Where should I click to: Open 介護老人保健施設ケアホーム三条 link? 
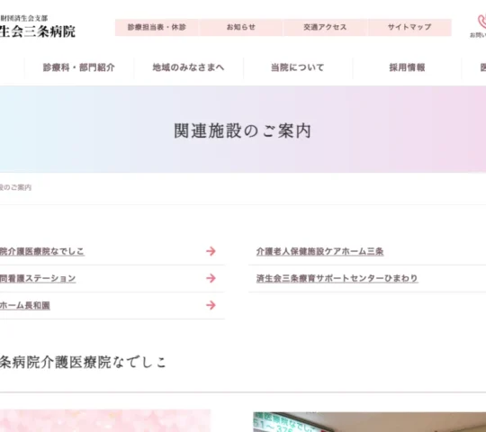tap(319, 251)
